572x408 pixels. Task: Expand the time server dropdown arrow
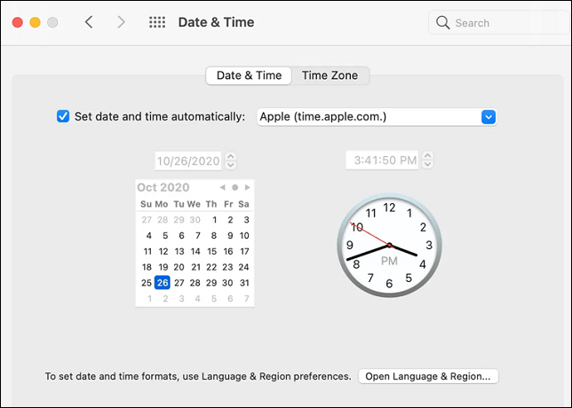click(x=488, y=116)
